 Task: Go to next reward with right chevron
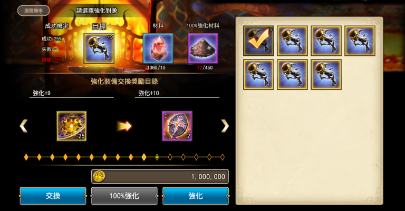click(225, 126)
